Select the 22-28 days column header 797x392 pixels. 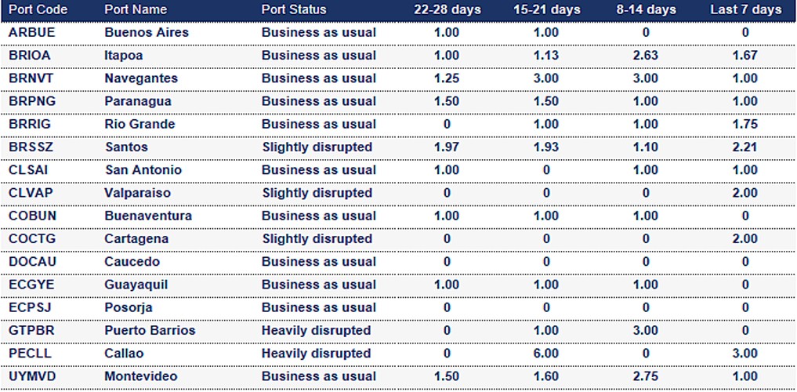click(x=447, y=9)
